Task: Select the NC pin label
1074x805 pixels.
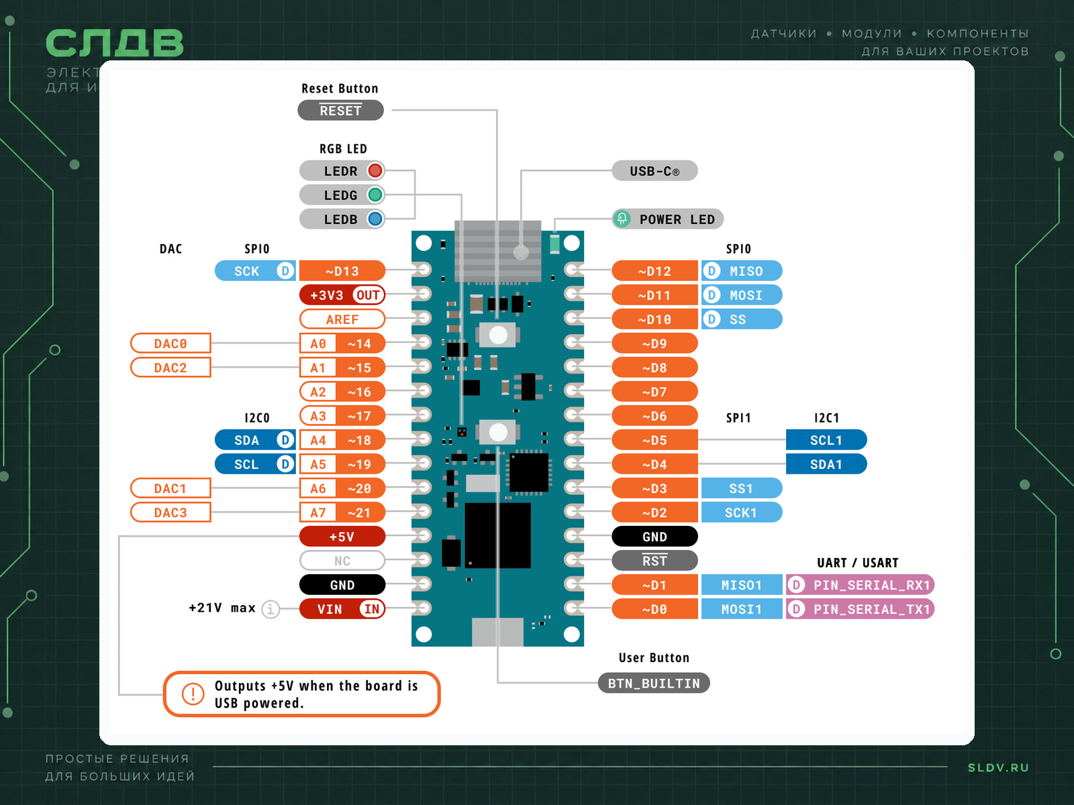Action: [x=342, y=561]
